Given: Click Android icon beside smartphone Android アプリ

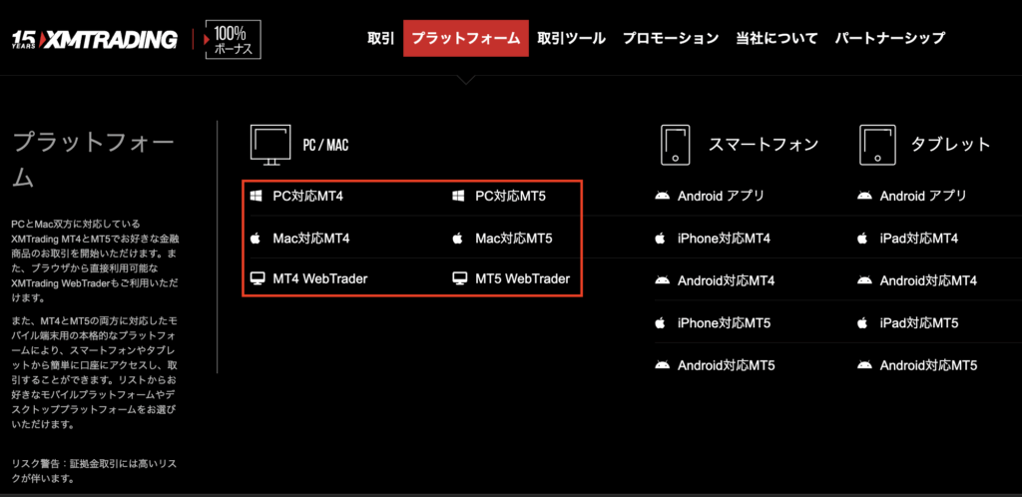Looking at the screenshot, I should 663,196.
